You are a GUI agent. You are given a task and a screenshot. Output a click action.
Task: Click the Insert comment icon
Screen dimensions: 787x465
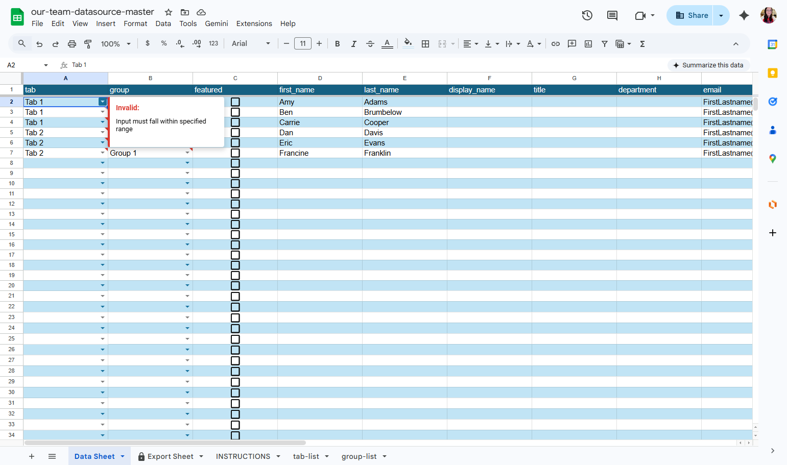(572, 44)
